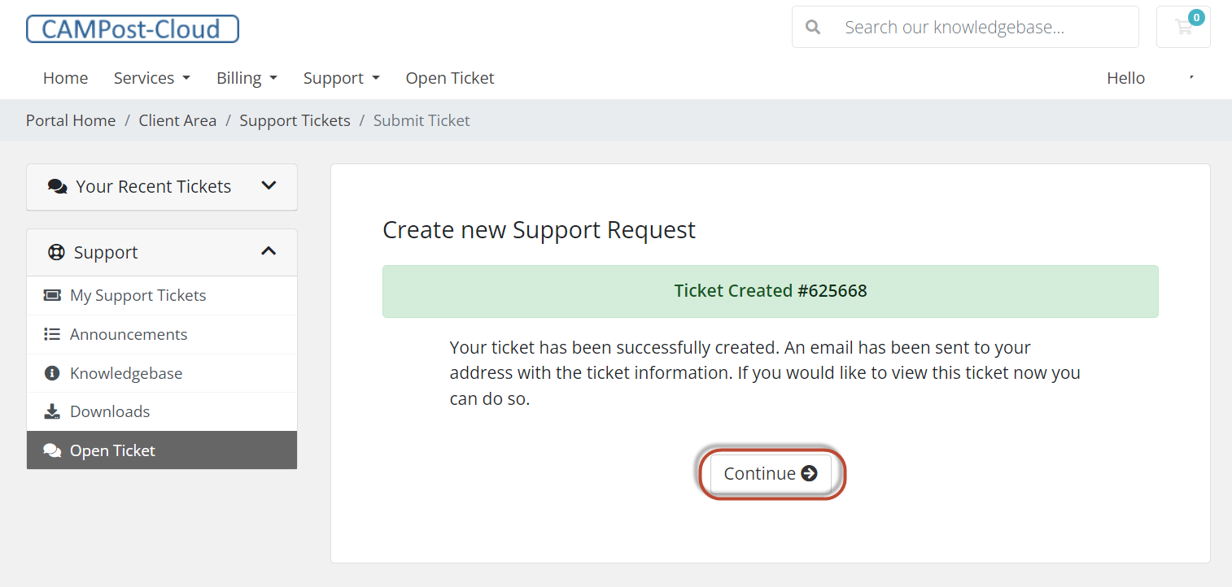Click the chat bubbles icon beside Your Recent Tickets
The width and height of the screenshot is (1232, 587).
pyautogui.click(x=57, y=186)
